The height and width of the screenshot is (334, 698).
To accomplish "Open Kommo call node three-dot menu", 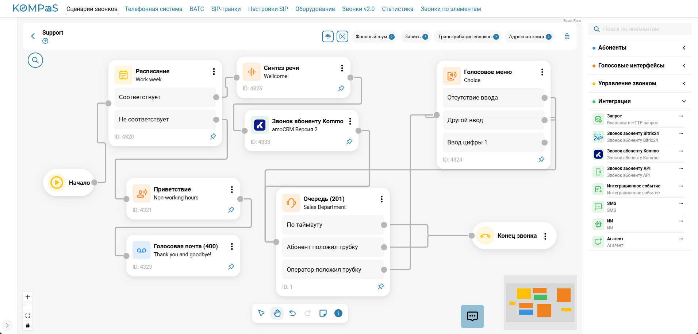I will [x=350, y=121].
